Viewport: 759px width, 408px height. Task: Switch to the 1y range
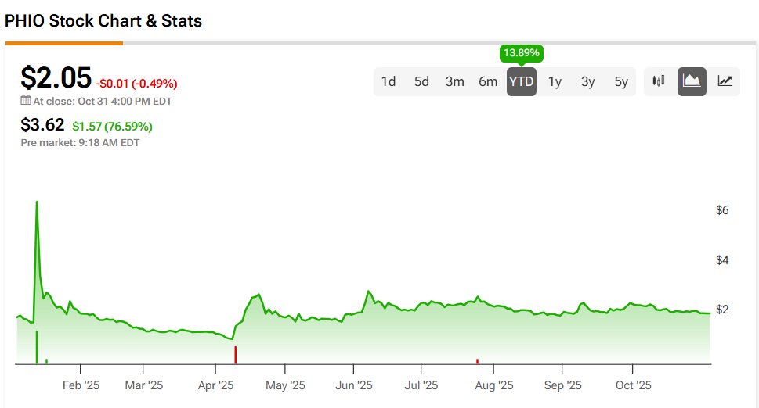pos(555,81)
